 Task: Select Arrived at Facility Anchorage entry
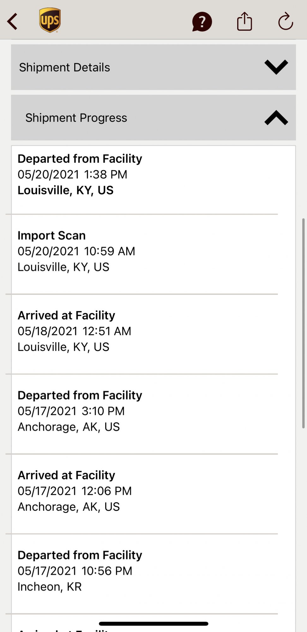click(145, 494)
